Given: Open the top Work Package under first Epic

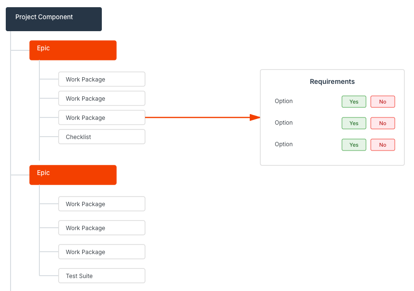Looking at the screenshot, I should point(101,80).
